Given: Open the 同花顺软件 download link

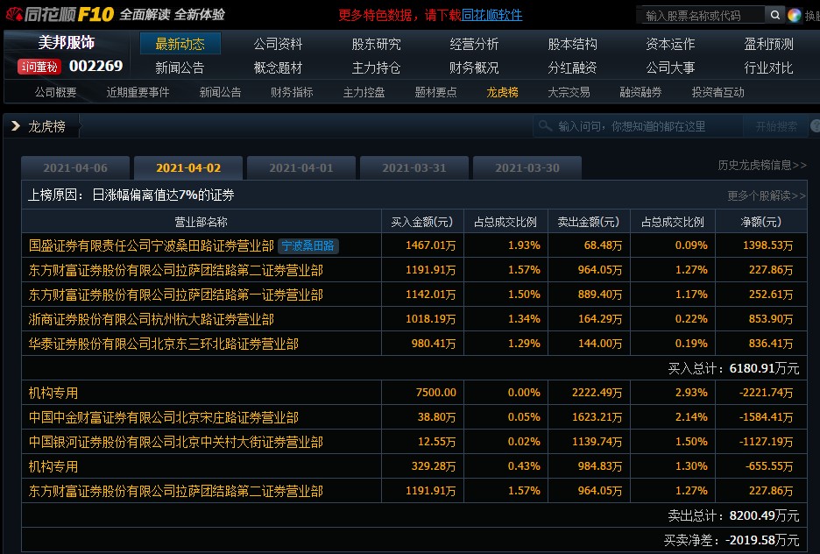Looking at the screenshot, I should 491,15.
